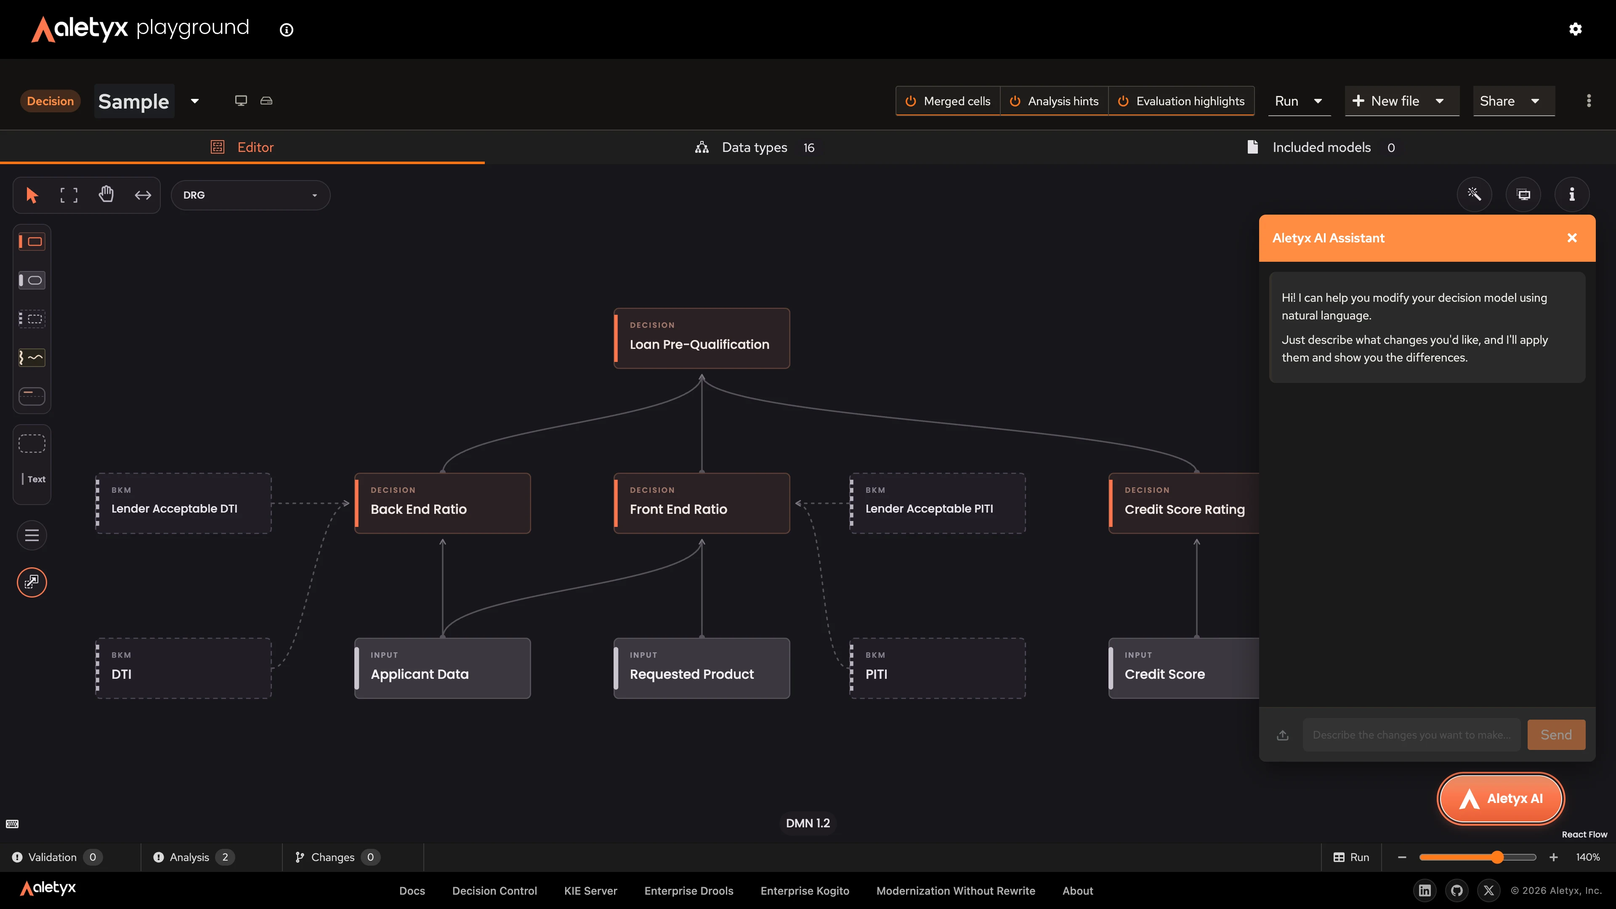This screenshot has width=1616, height=909.
Task: Open the KIE Server footer link
Action: tap(590, 891)
